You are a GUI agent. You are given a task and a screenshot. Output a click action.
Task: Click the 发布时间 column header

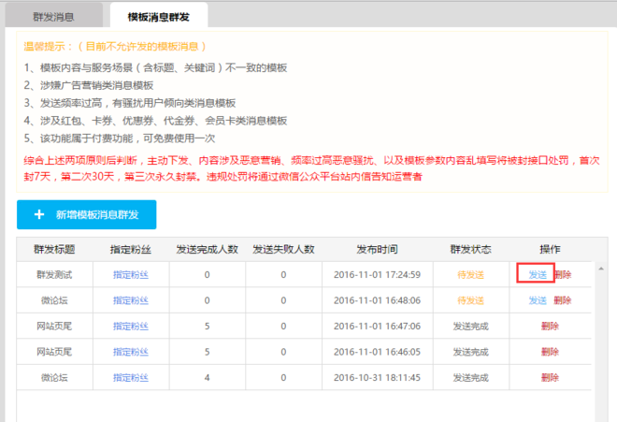pos(377,249)
